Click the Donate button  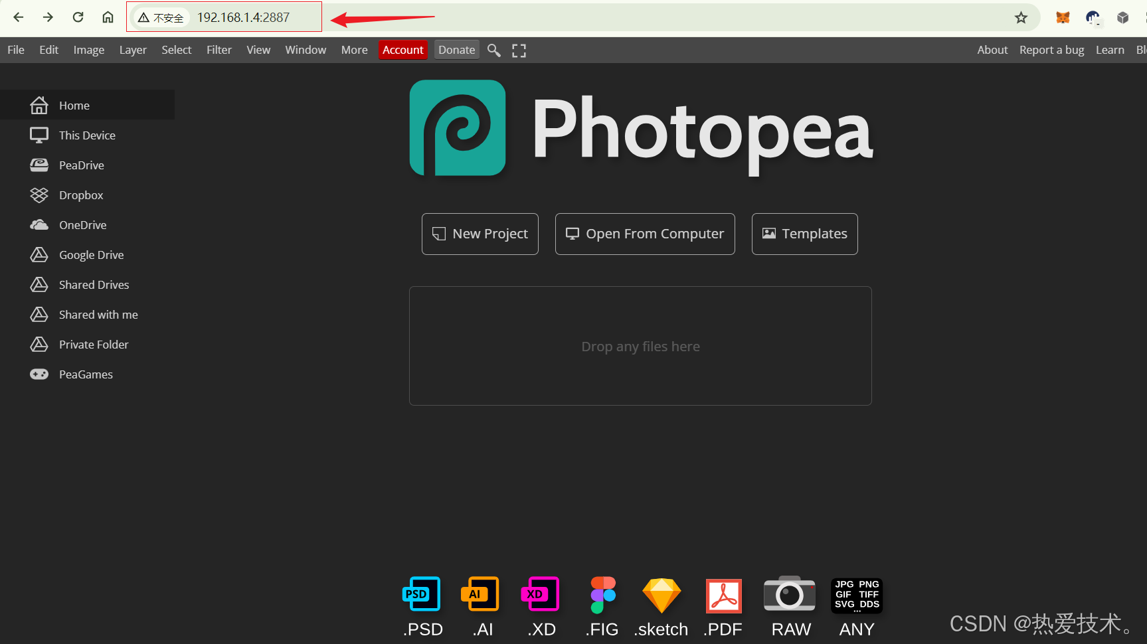coord(457,50)
